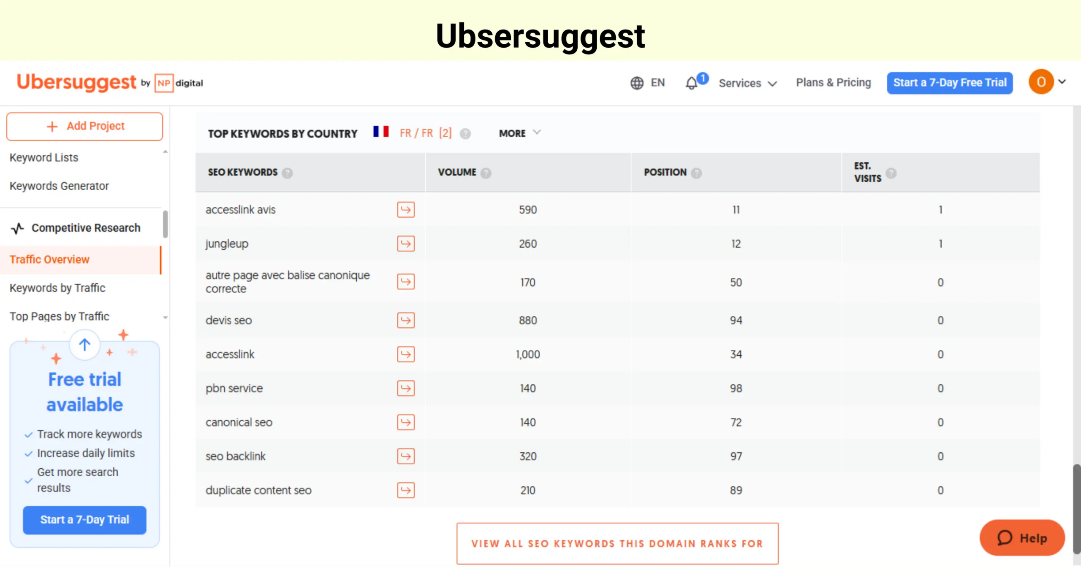Open the Help chat bubble
The width and height of the screenshot is (1081, 567).
pos(1022,538)
